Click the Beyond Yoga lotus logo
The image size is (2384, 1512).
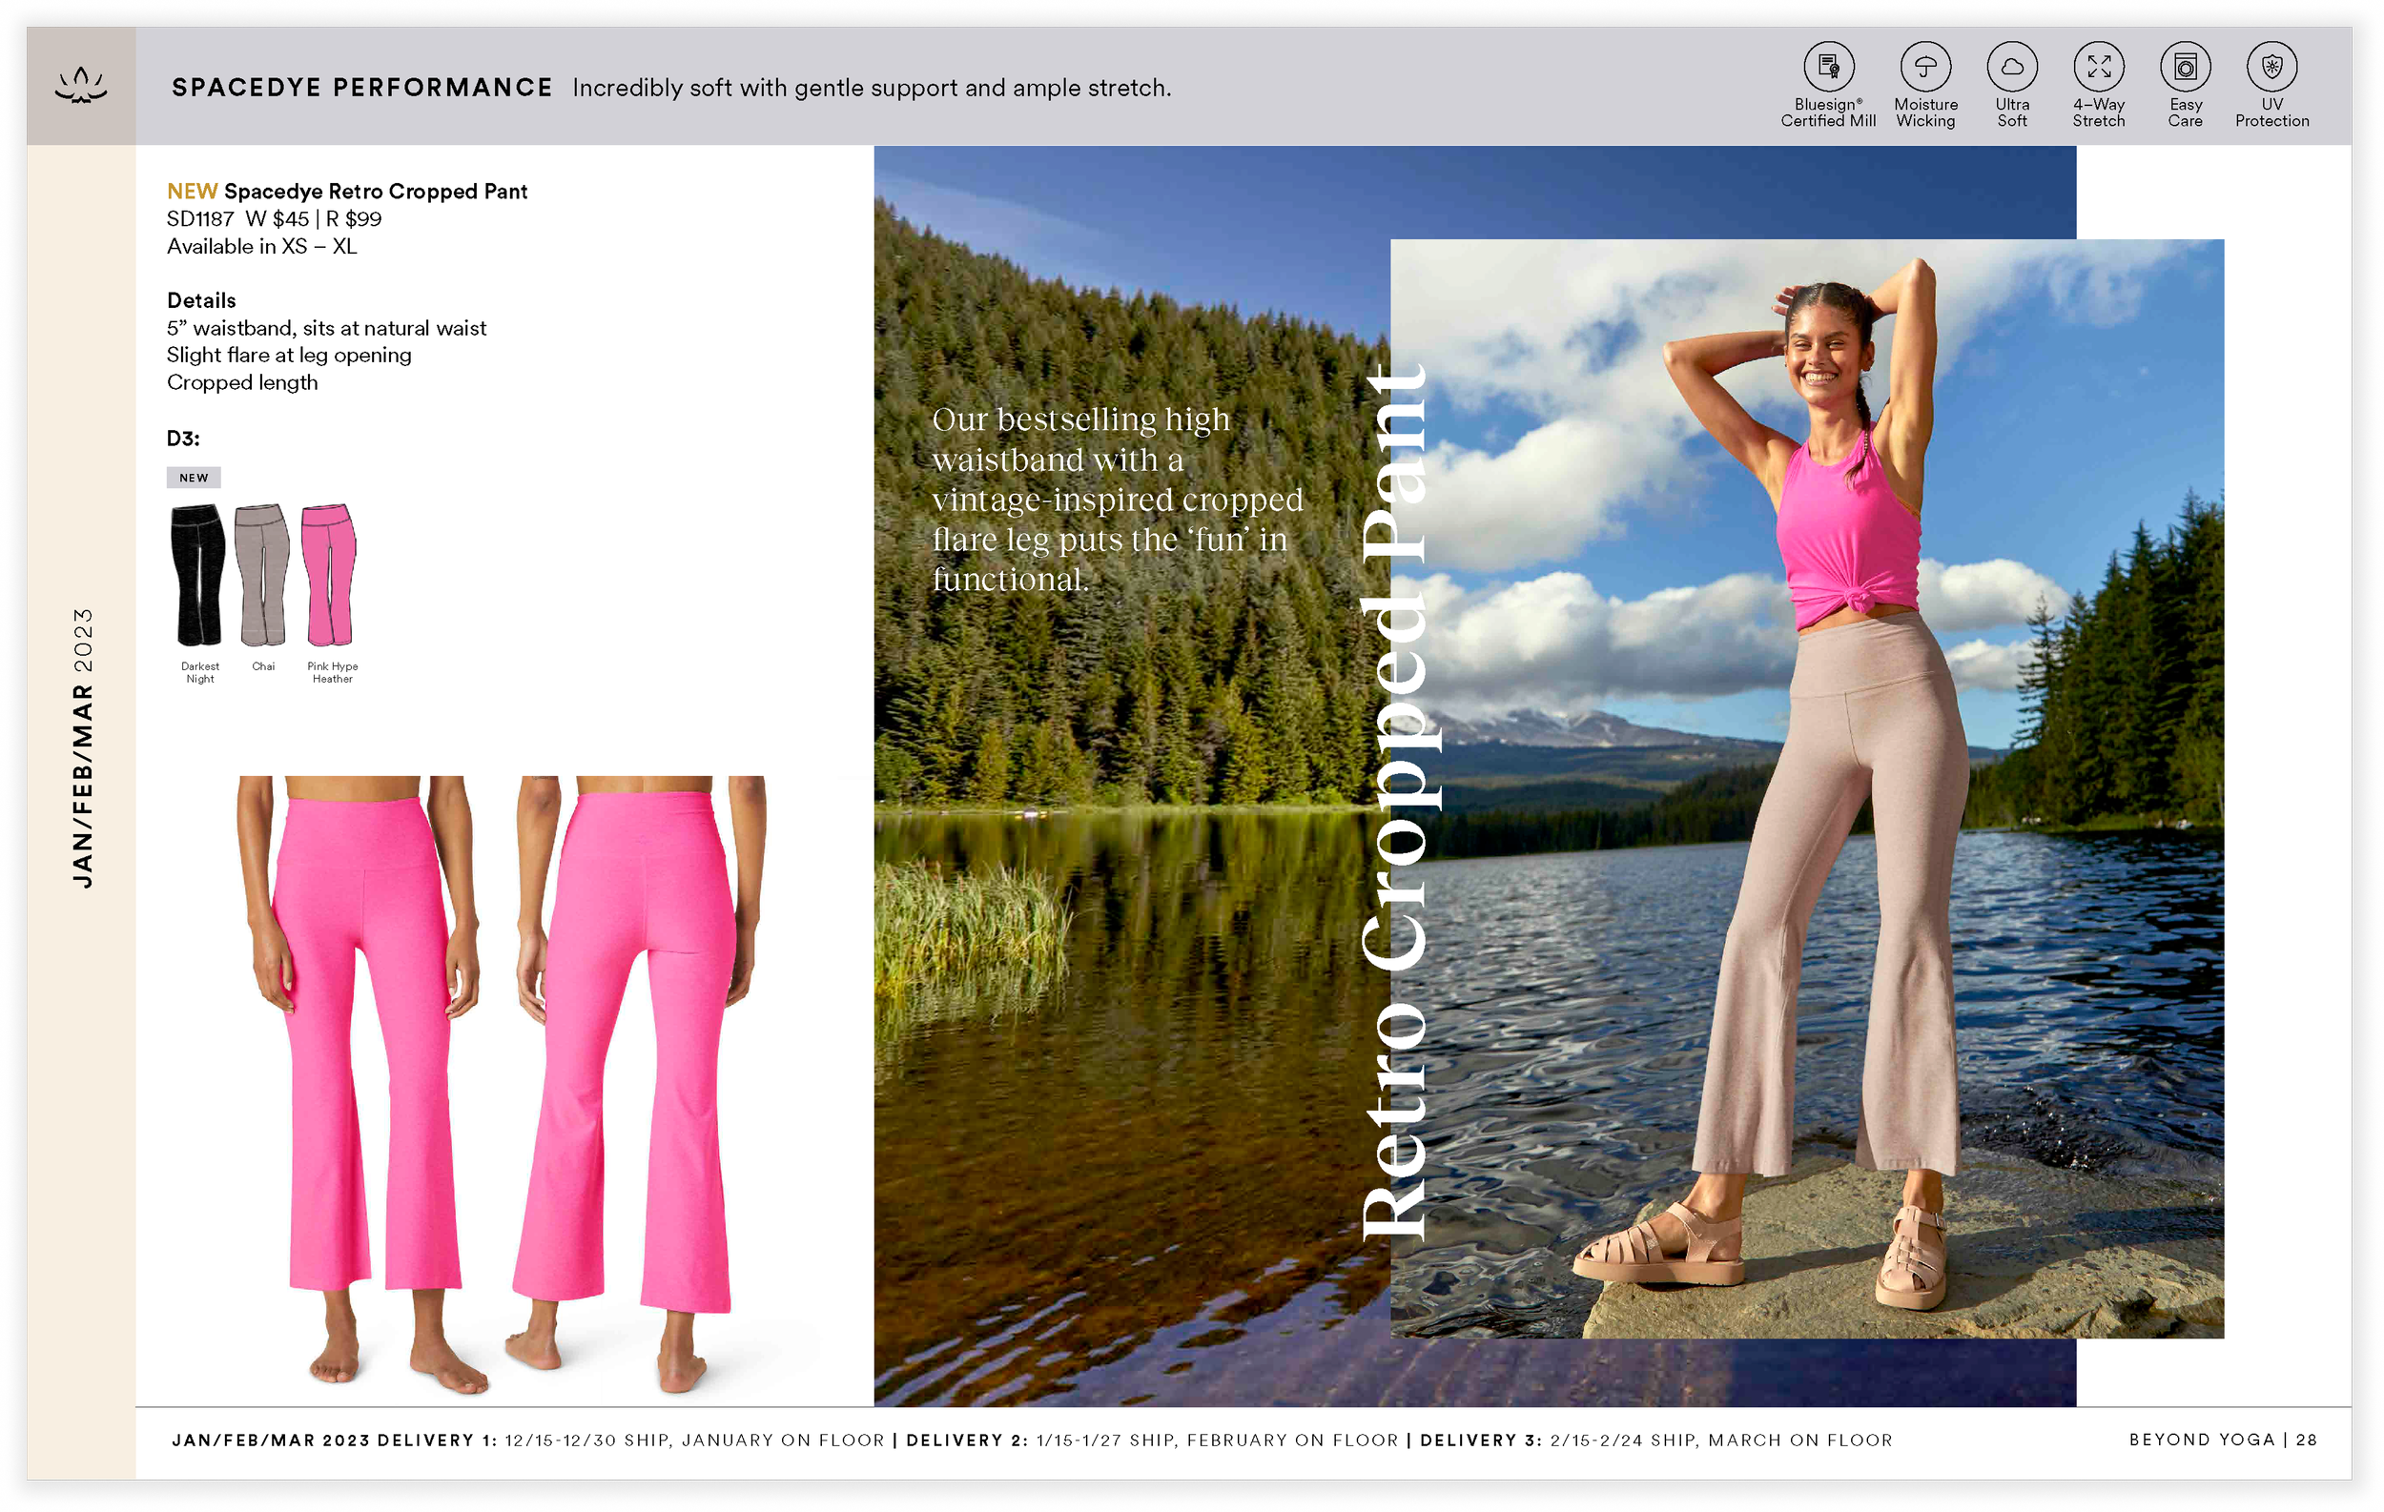81,85
